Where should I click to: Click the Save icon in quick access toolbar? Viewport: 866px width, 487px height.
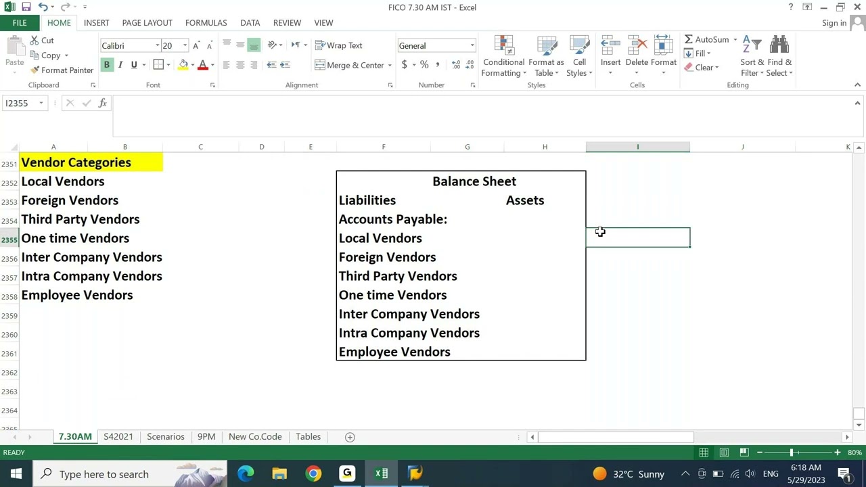click(x=26, y=7)
